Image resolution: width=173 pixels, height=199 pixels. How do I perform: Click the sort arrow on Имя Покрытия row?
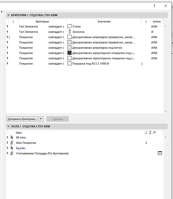(x=146, y=143)
